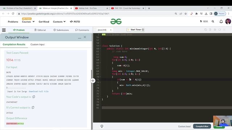Click the Math.min(min,A[i]) code line

(135, 85)
